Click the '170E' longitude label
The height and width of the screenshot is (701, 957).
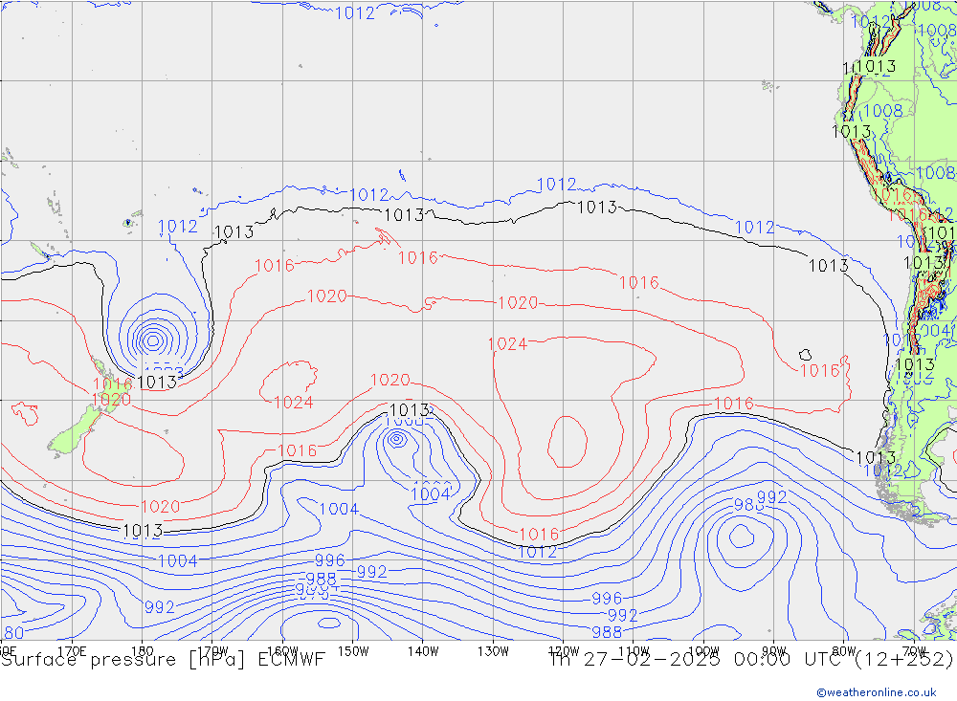72,651
